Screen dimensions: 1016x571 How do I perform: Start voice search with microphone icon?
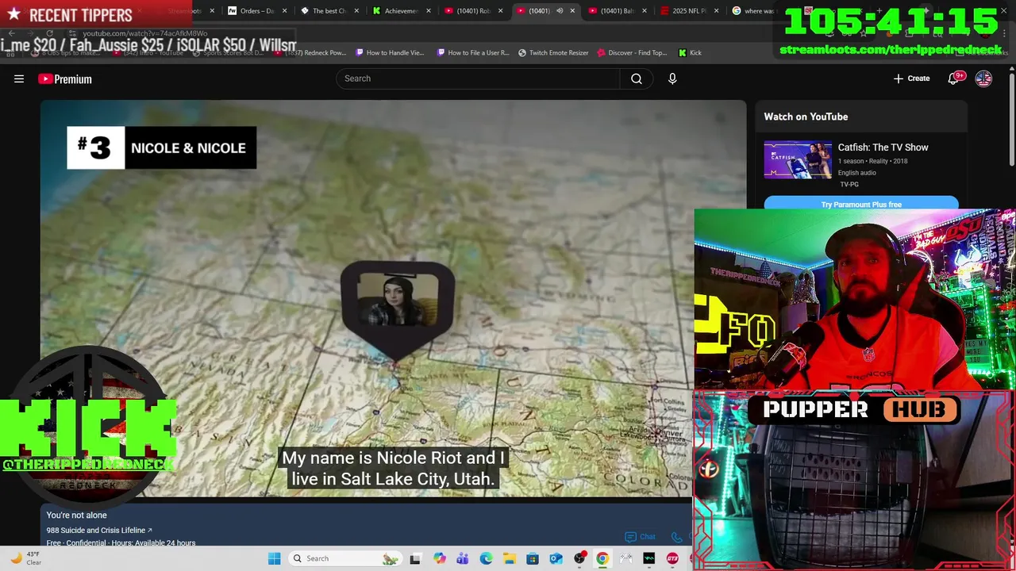click(672, 79)
